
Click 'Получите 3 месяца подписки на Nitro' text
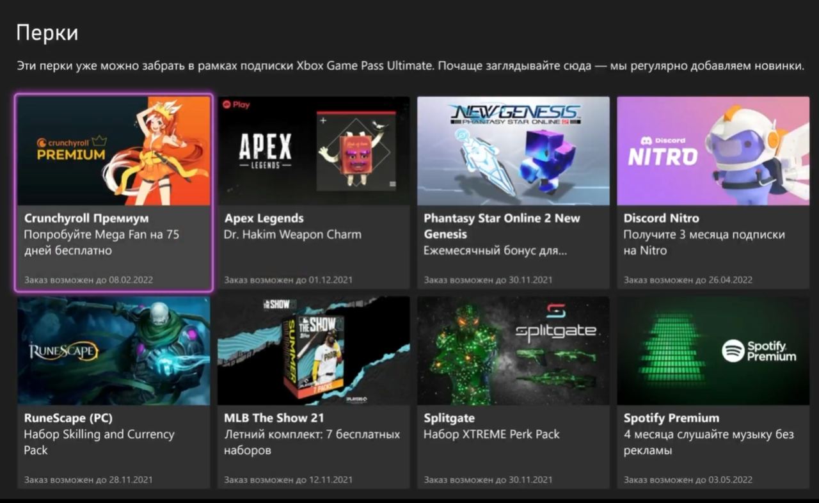[704, 243]
